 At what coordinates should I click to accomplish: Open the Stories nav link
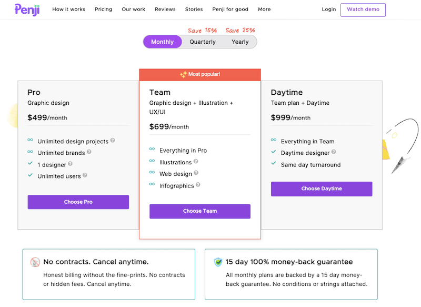tap(194, 9)
